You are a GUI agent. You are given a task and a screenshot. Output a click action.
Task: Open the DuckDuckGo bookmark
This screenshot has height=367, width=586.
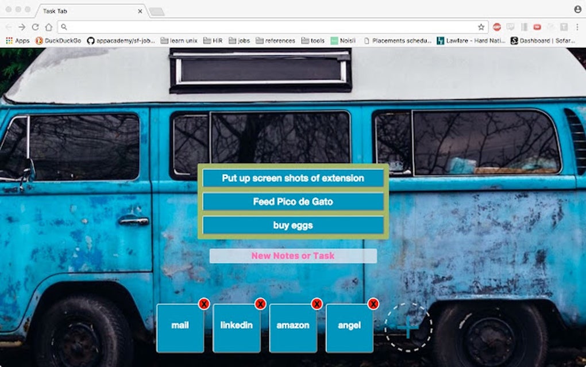58,40
